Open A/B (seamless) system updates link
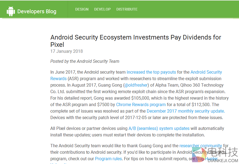 (159, 128)
